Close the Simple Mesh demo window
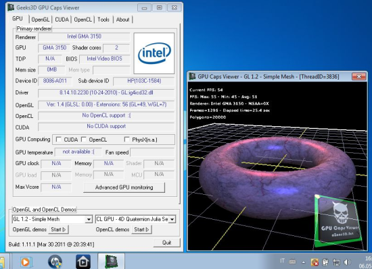Screen dimensions: 372x269 coord(358,76)
